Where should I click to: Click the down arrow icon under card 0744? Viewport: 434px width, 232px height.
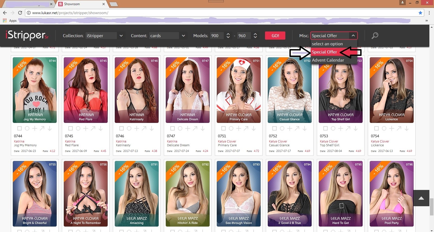50,128
